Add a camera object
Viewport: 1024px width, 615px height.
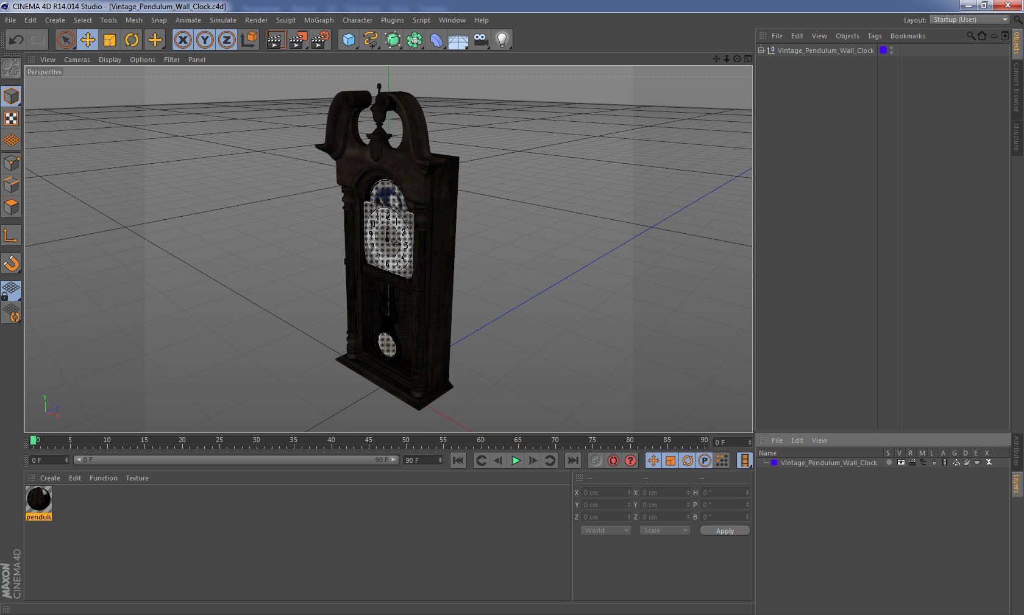[480, 40]
